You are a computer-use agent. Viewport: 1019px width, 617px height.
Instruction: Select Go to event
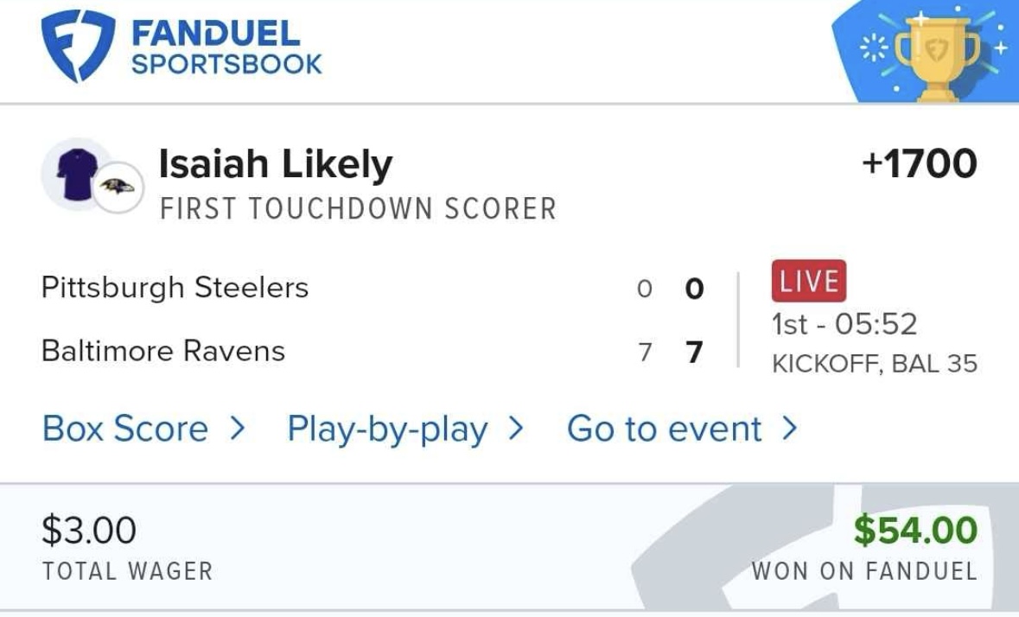[664, 429]
